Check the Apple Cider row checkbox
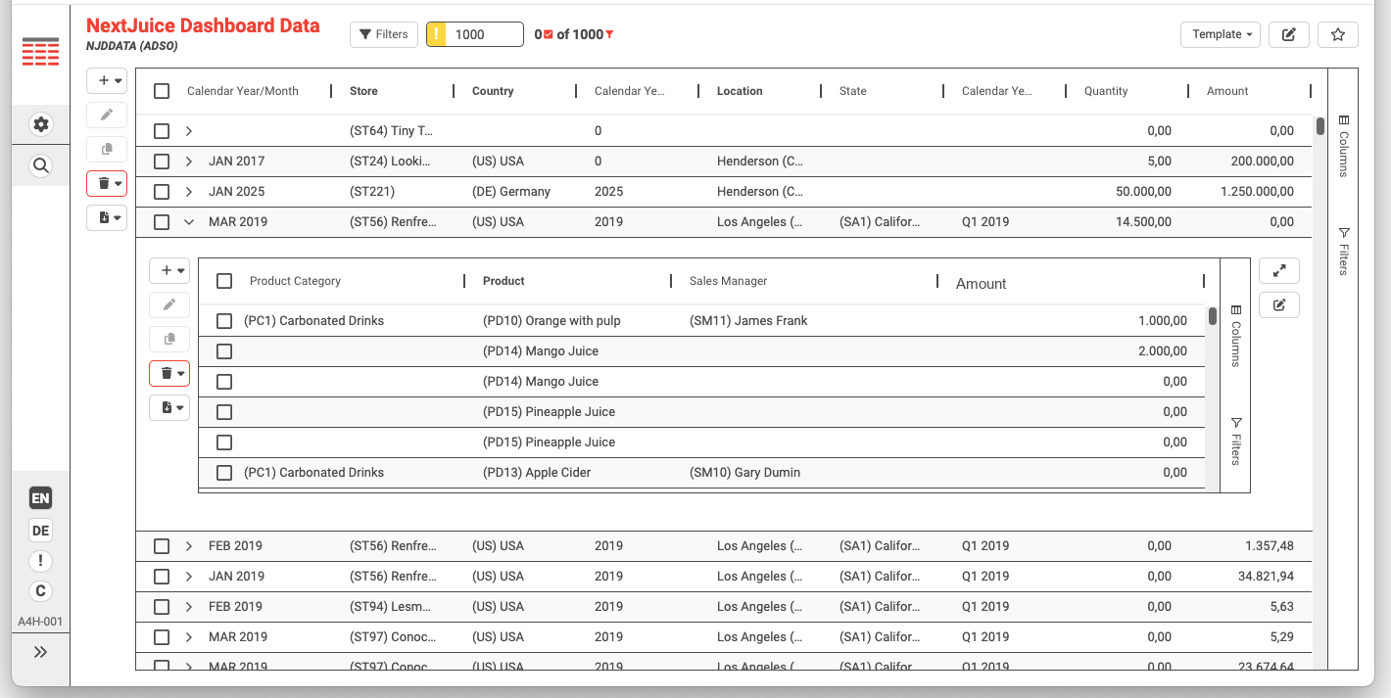Viewport: 1391px width, 698px height. 224,473
